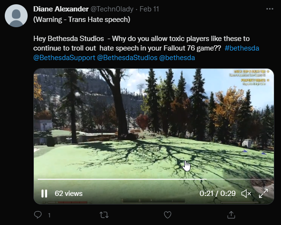This screenshot has height=225, width=281.
Task: Open the Feb 11 timestamp
Action: [149, 9]
